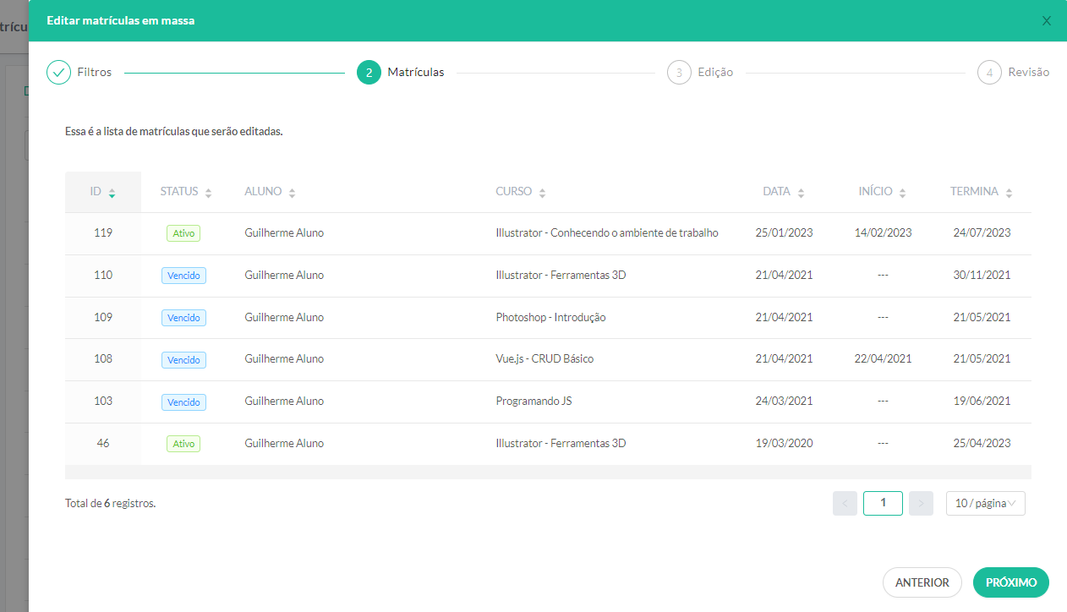Screen dimensions: 1067x612
Task: Sort by ID column arrows
Action: (x=112, y=193)
